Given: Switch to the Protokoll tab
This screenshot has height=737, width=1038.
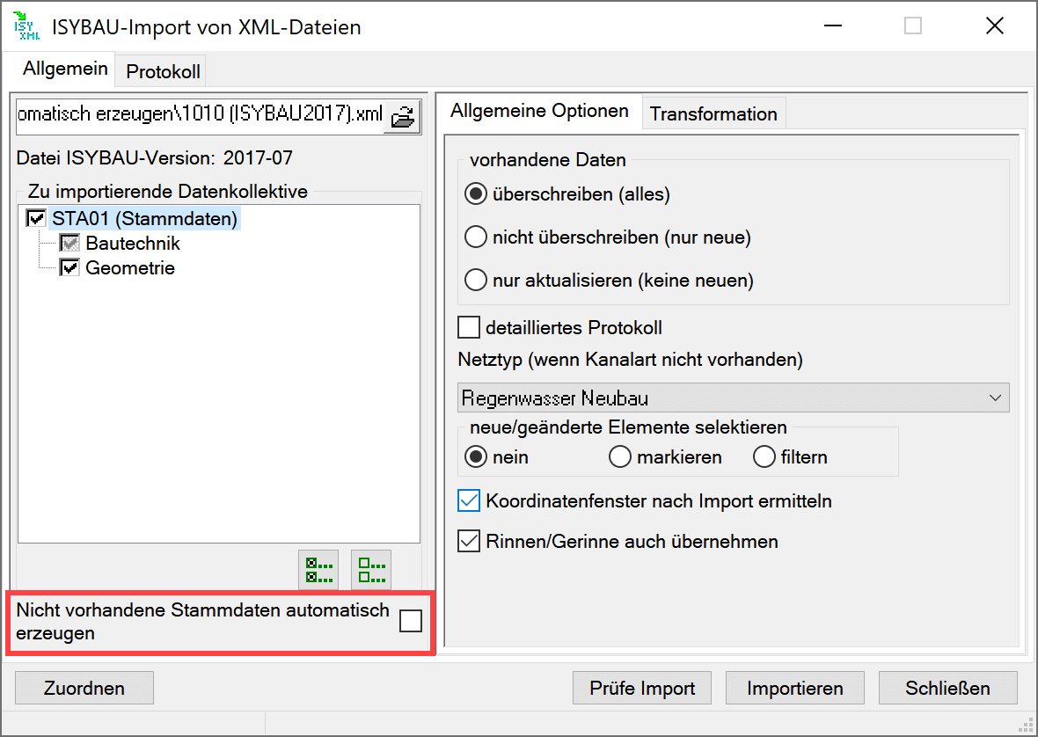Looking at the screenshot, I should [163, 72].
